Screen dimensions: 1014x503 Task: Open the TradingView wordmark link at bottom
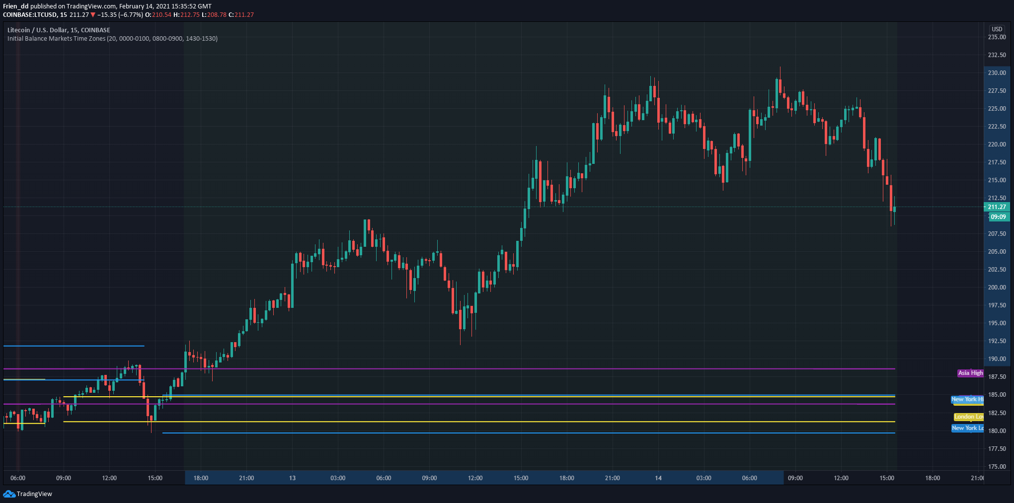coord(34,494)
